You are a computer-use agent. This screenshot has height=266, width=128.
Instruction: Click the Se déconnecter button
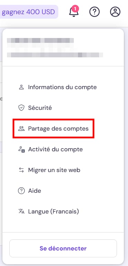click(x=63, y=248)
